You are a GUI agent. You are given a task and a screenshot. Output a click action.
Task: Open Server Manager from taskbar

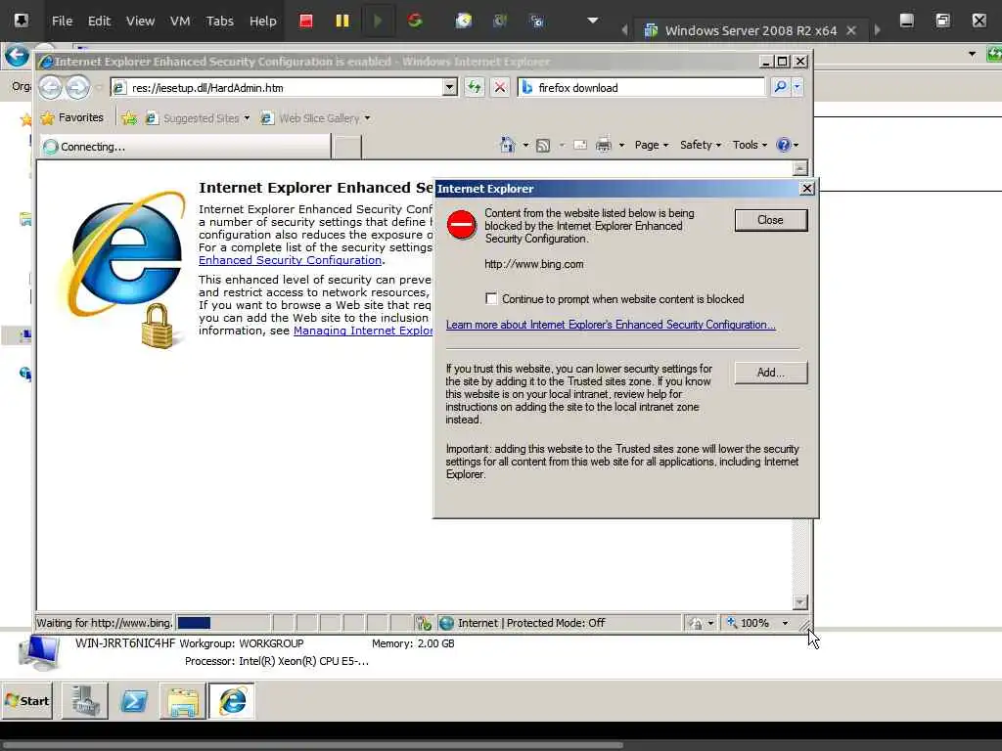point(85,700)
